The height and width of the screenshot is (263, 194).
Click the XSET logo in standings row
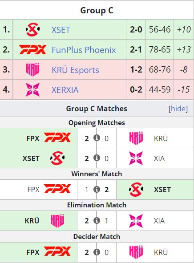pos(32,29)
